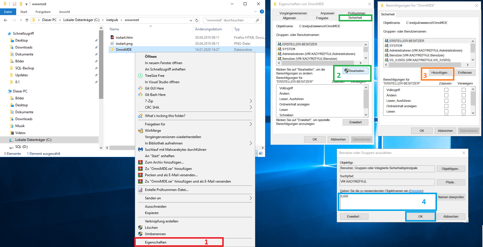Image resolution: width=483 pixels, height=247 pixels.
Task: Click the object name field containing IUSR
Action: click(387, 202)
